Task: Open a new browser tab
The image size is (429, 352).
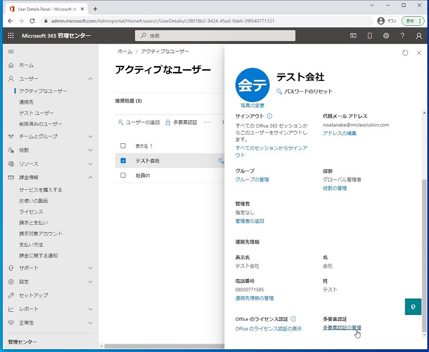Action: tap(95, 9)
